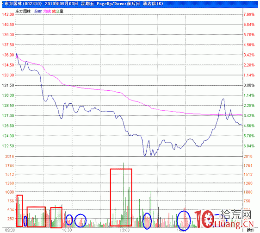
Task: Click the PageUp/Down:前后日 hint in the title bar
Action: coord(118,4)
